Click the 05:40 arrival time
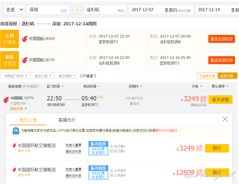The height and width of the screenshot is (184, 239). [89, 99]
